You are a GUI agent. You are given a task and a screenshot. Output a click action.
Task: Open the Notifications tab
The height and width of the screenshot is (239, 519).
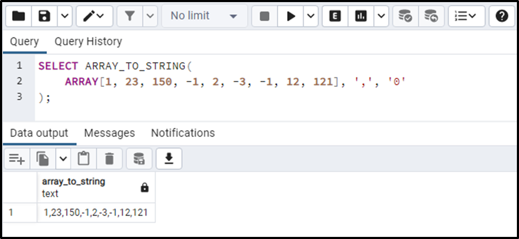(183, 133)
